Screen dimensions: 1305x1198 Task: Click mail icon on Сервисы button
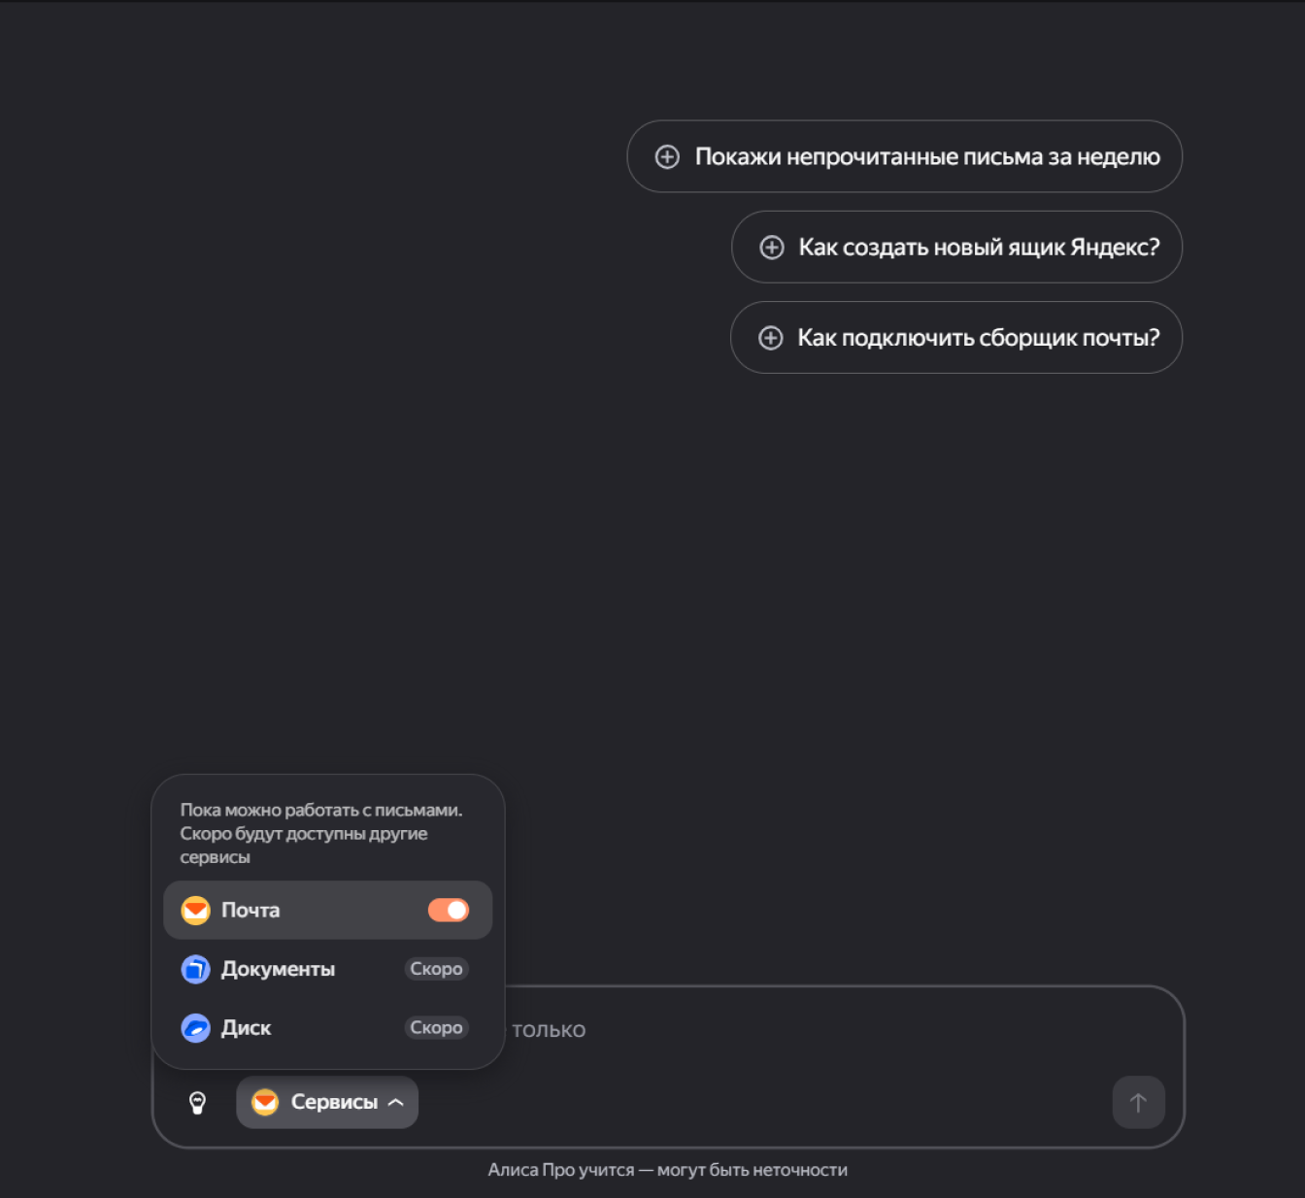pyautogui.click(x=265, y=1102)
